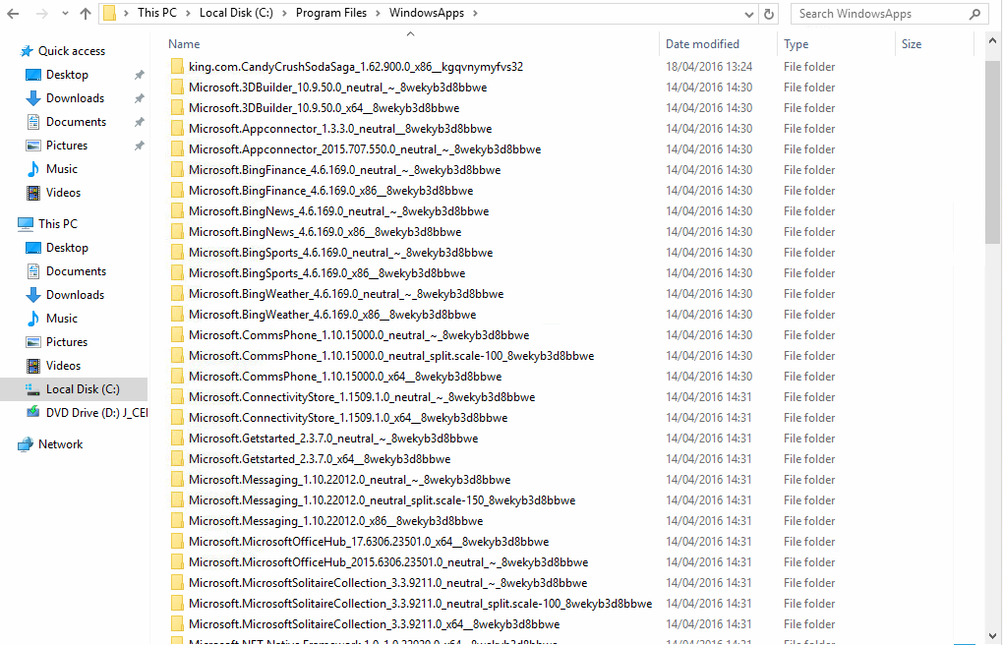This screenshot has width=1003, height=645.
Task: Select Program Files in the breadcrumb
Action: (x=331, y=13)
